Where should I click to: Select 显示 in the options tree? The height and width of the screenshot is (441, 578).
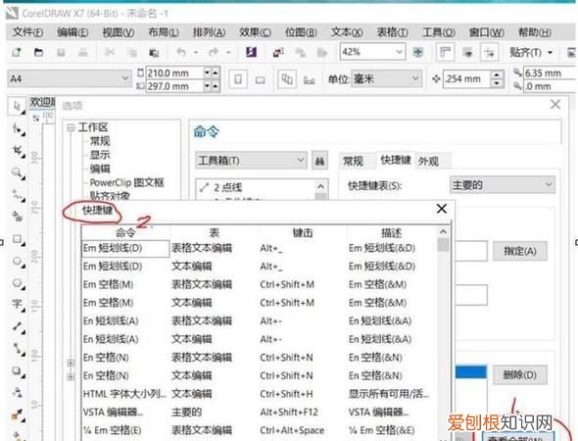pos(100,155)
